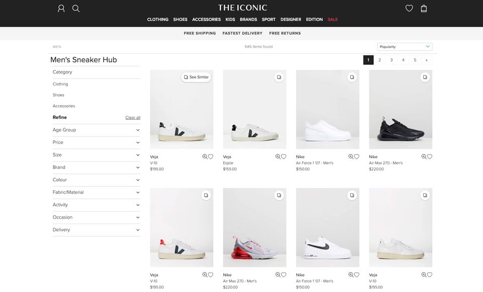483x292 pixels.
Task: Click see-similar icon on black Air Max 270
Action: [425, 77]
